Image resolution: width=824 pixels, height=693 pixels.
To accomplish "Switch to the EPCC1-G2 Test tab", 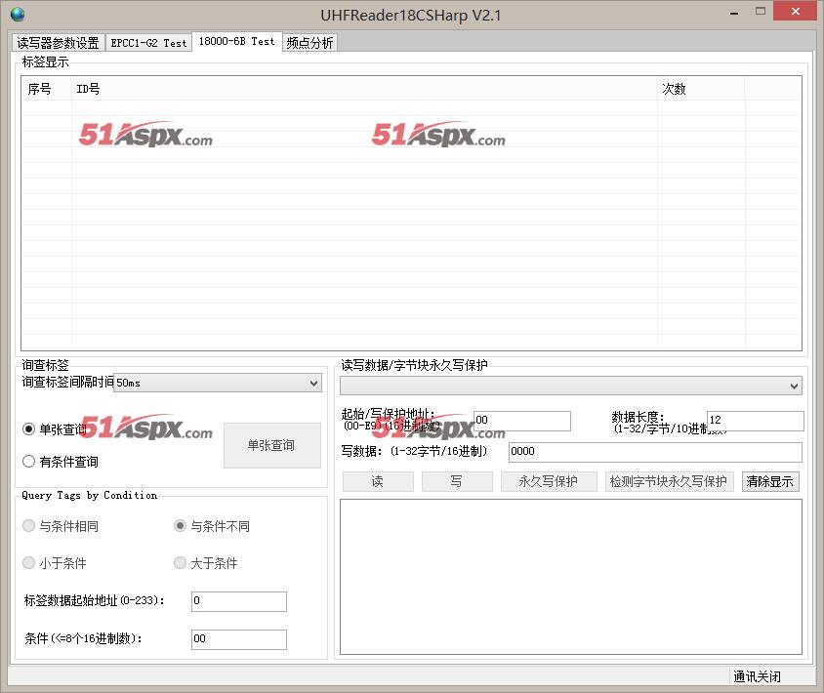I will [x=148, y=43].
